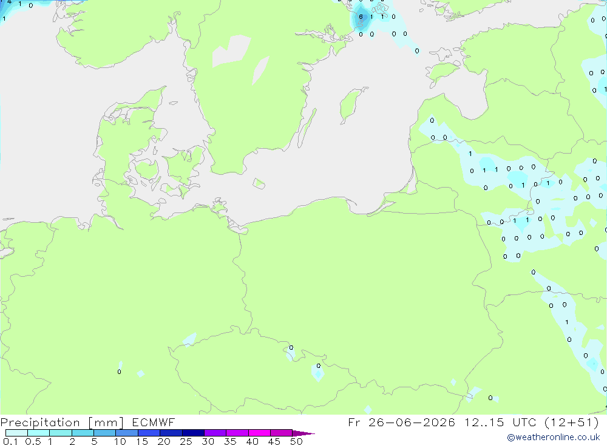Click the '20' legend scale label

(164, 441)
